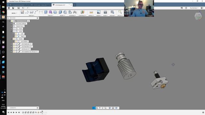Select the Inspect measure tool icon

[x=91, y=12]
